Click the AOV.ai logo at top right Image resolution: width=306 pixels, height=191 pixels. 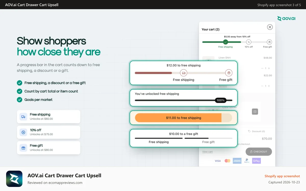pos(286,18)
